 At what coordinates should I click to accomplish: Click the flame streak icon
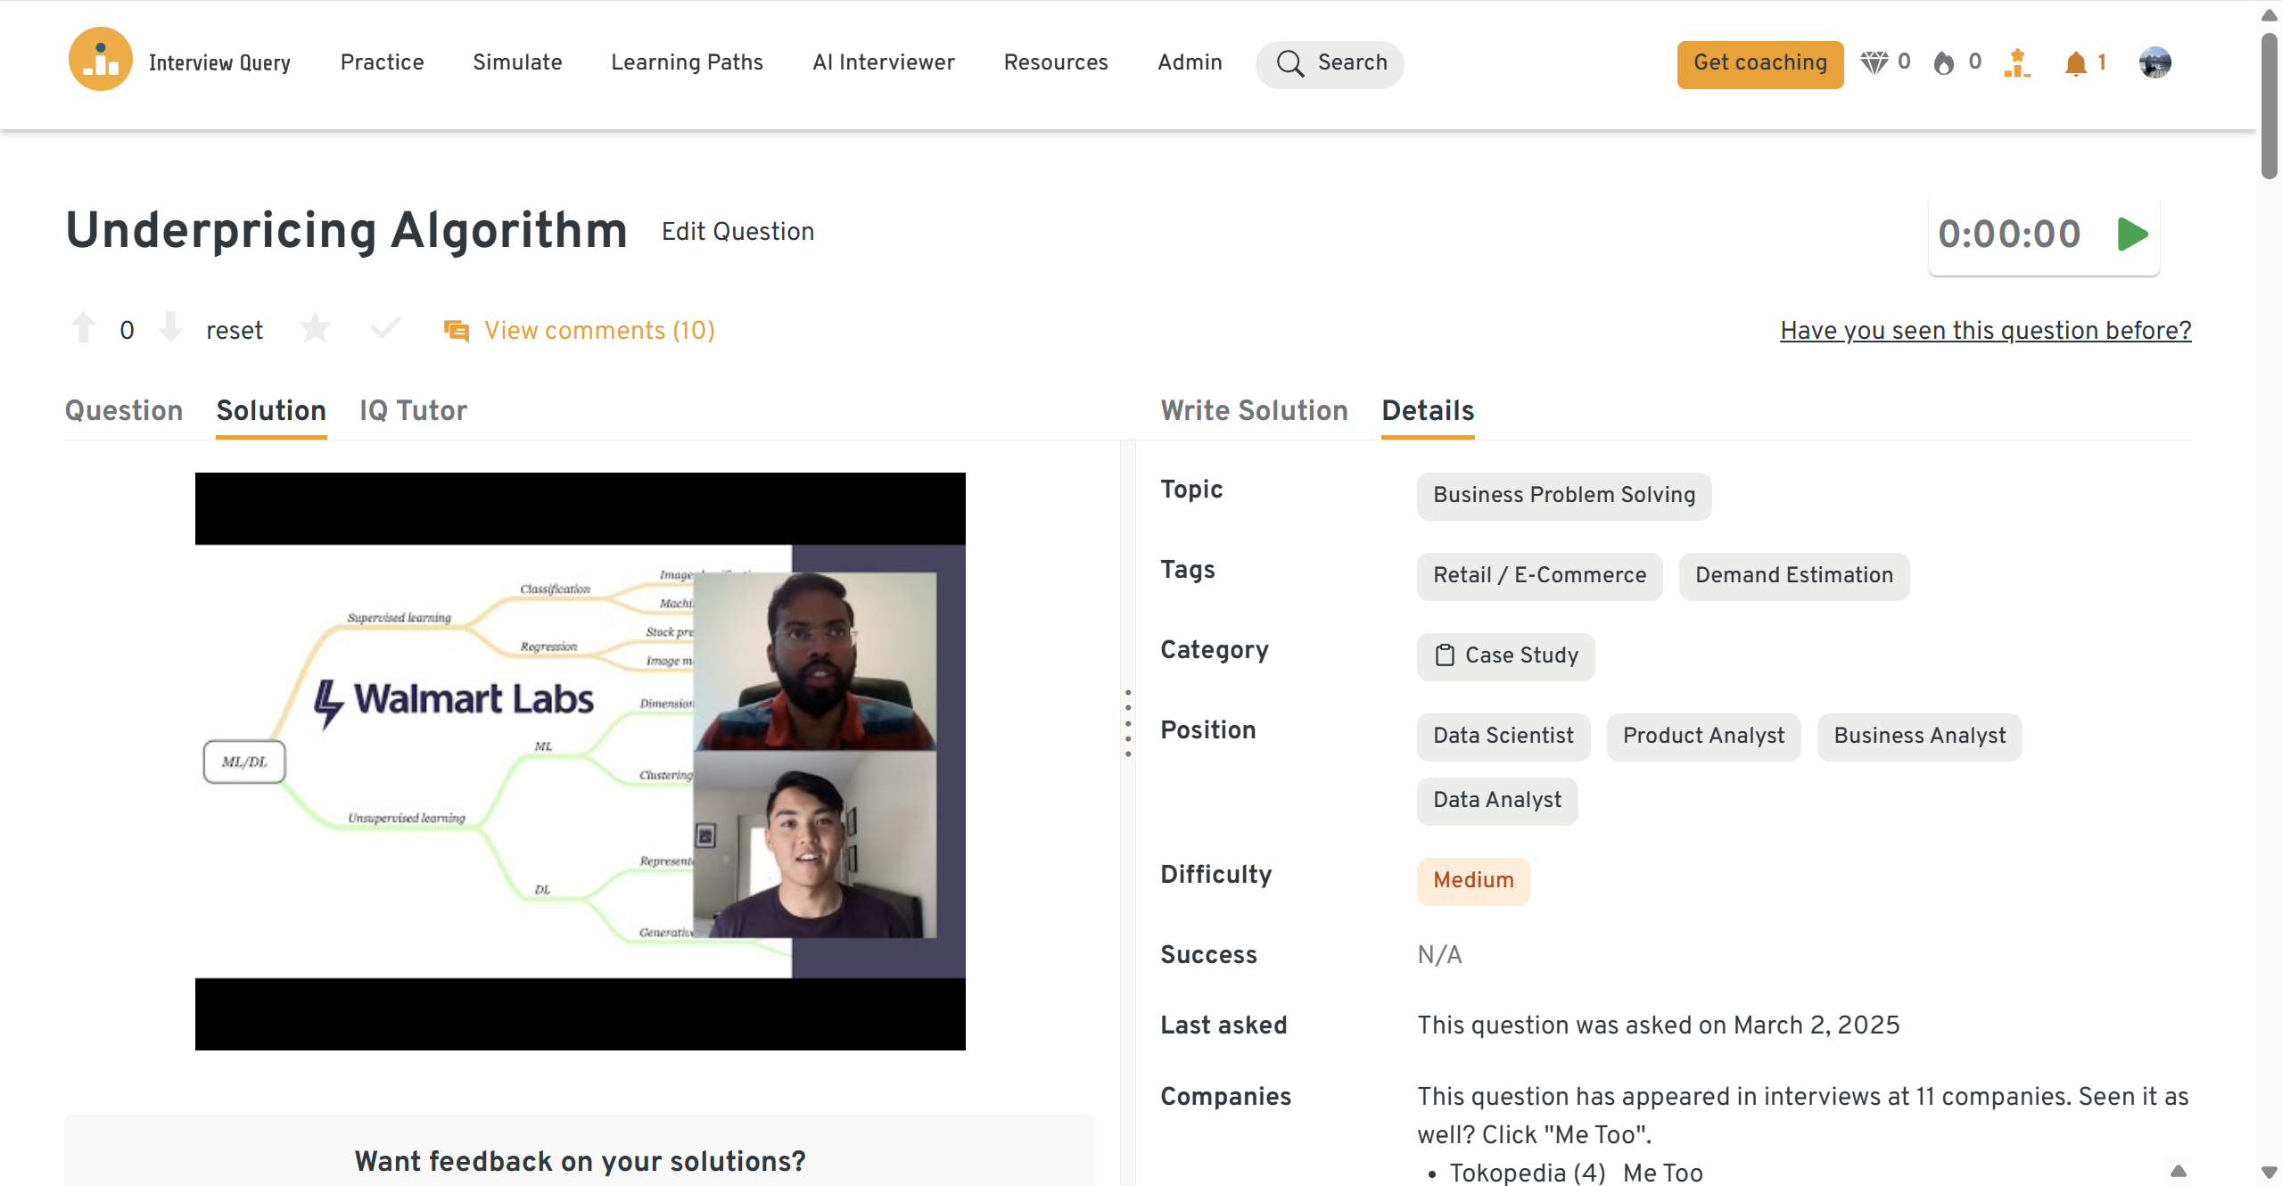coord(1944,63)
